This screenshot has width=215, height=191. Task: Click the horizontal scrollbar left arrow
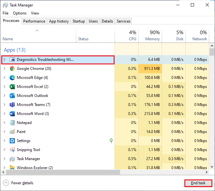[x=3, y=172]
